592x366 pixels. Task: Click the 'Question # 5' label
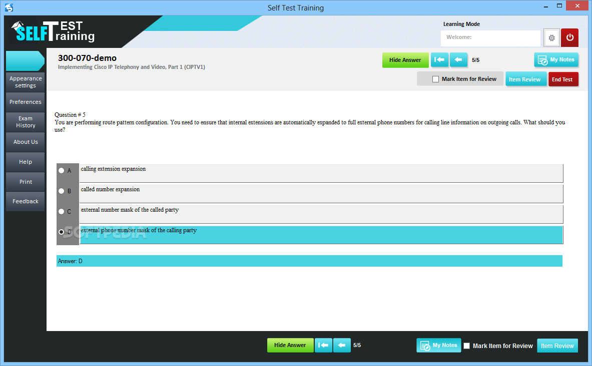click(x=70, y=115)
